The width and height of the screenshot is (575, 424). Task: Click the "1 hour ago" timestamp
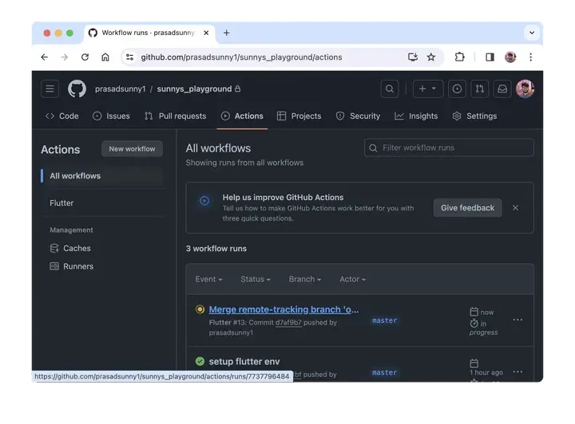[486, 372]
